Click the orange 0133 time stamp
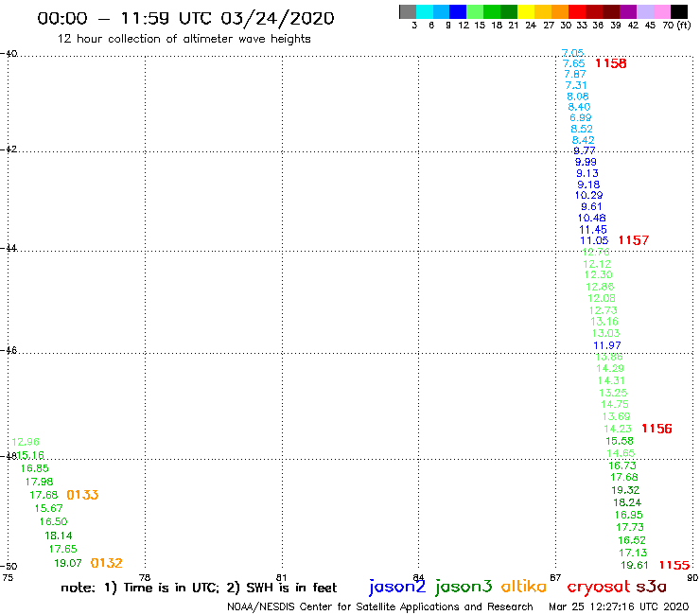The width and height of the screenshot is (700, 615). [x=82, y=495]
